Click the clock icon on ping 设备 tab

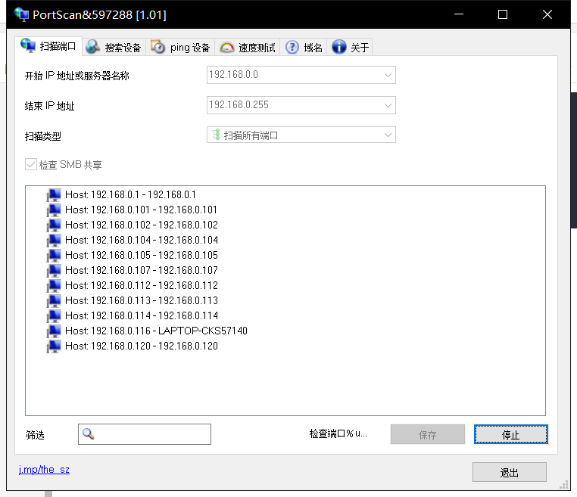(158, 47)
